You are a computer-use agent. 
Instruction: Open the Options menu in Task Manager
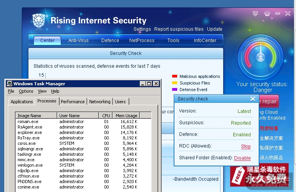pos(26,91)
